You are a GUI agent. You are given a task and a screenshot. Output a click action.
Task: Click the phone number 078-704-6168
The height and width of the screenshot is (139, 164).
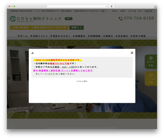[139, 18]
